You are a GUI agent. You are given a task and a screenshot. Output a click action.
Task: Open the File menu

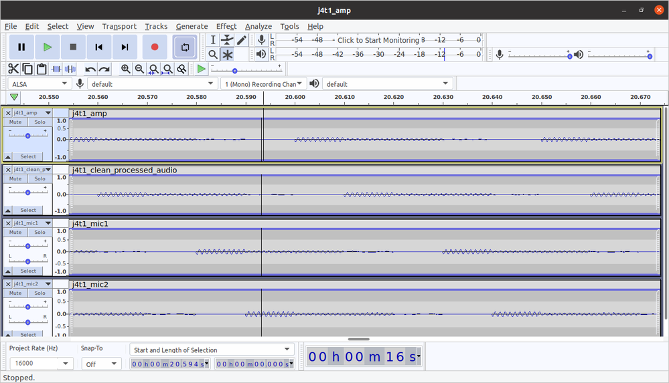[11, 26]
